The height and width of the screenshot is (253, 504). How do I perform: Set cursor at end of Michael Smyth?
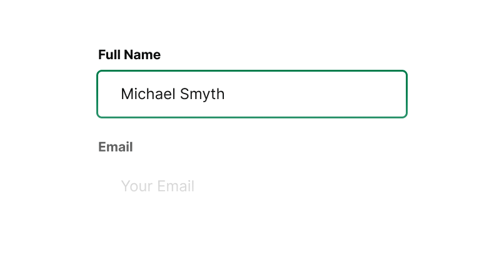coord(225,94)
